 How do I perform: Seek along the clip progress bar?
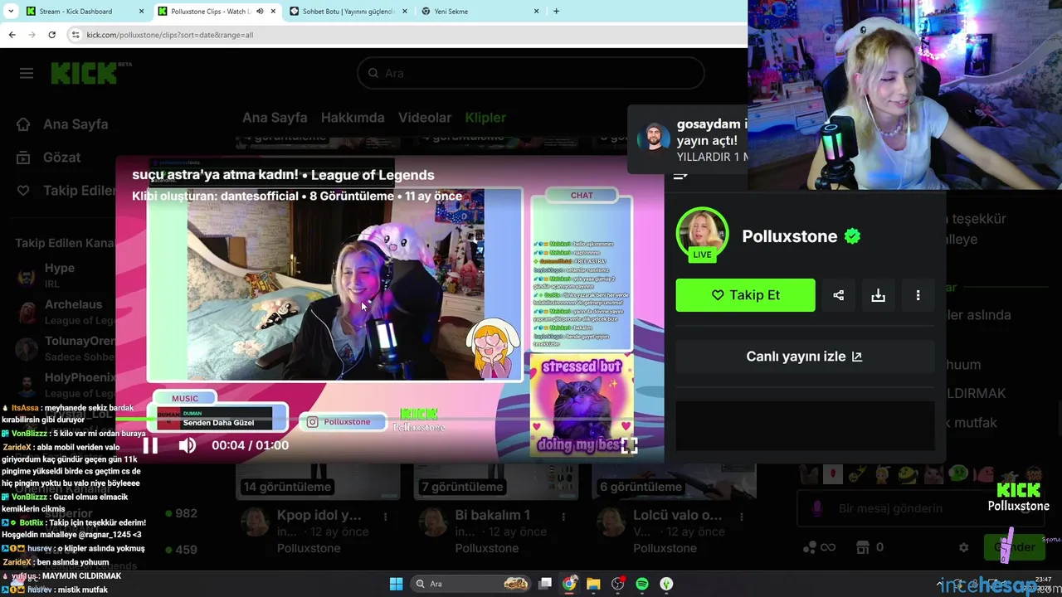click(x=390, y=420)
